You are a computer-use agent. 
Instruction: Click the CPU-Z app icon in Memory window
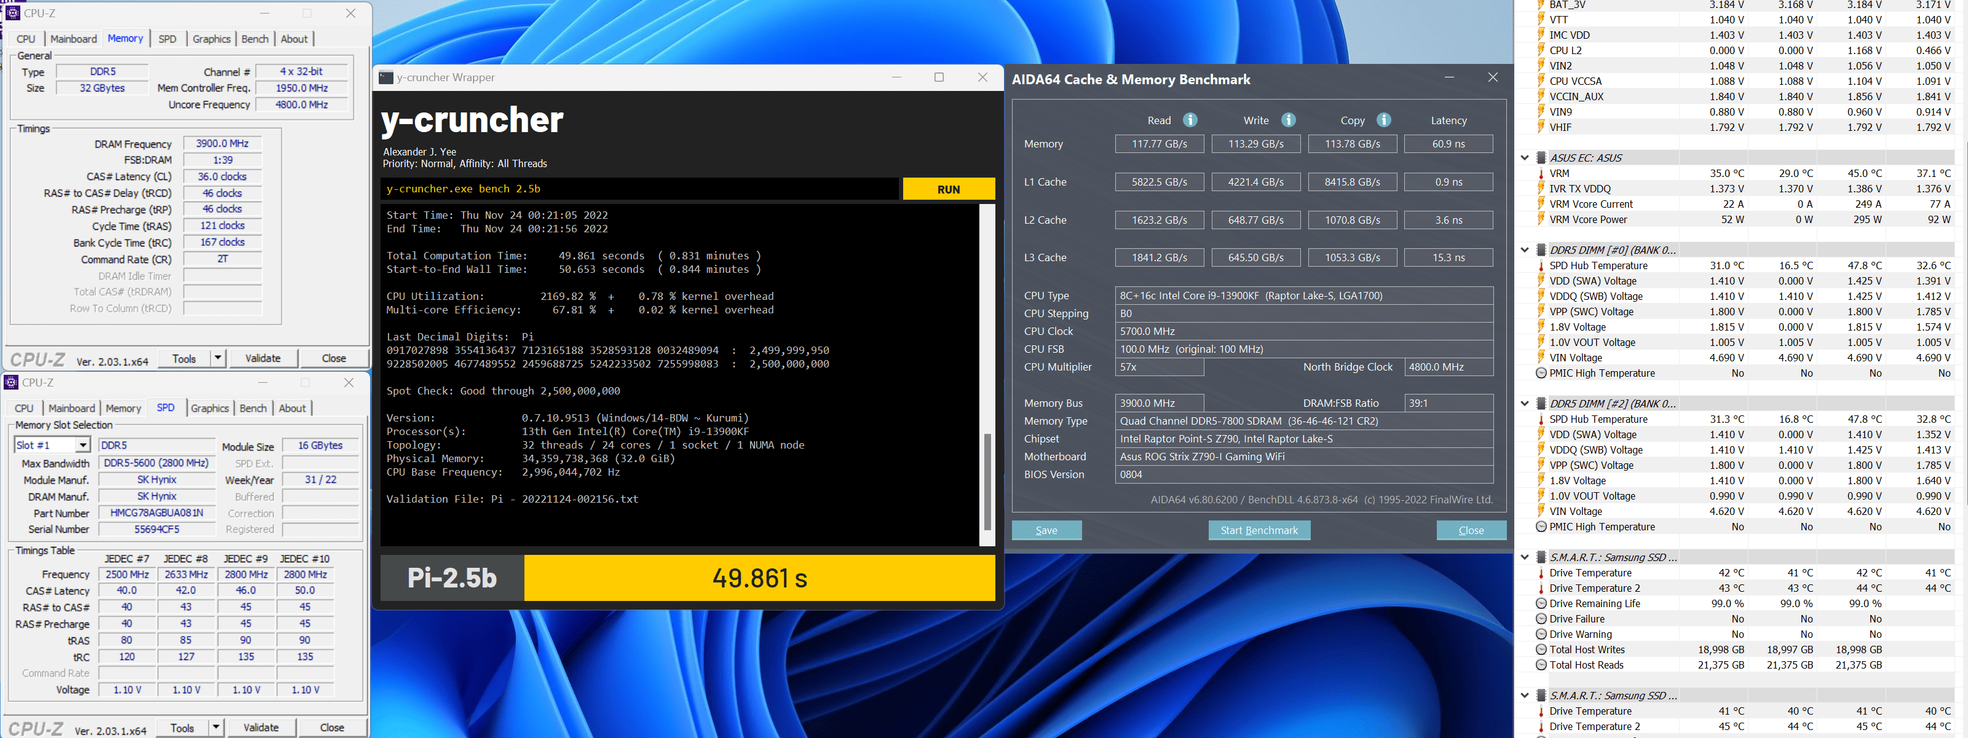coord(12,13)
